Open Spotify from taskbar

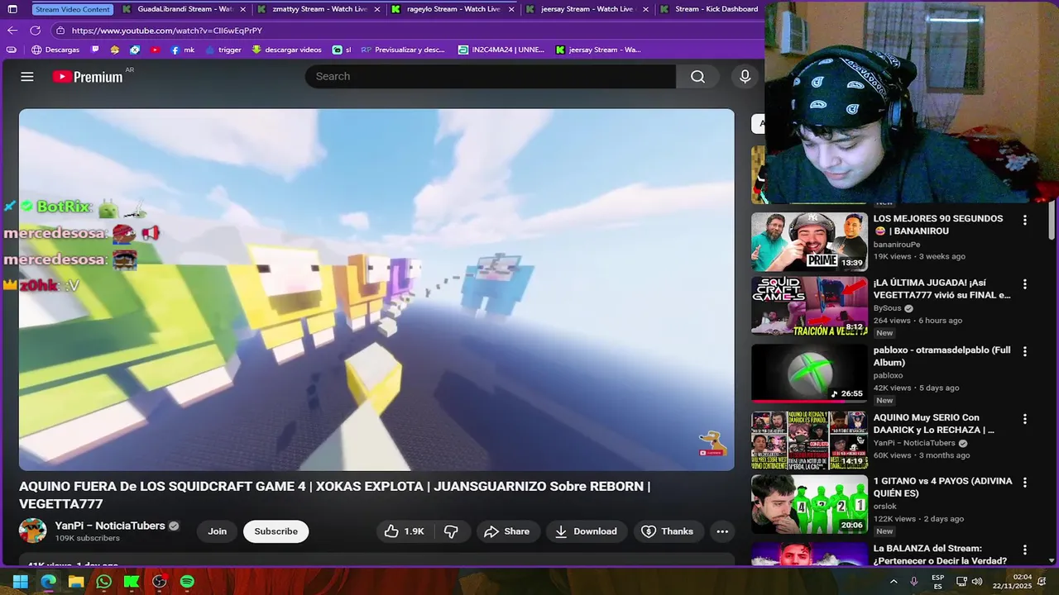tap(187, 581)
